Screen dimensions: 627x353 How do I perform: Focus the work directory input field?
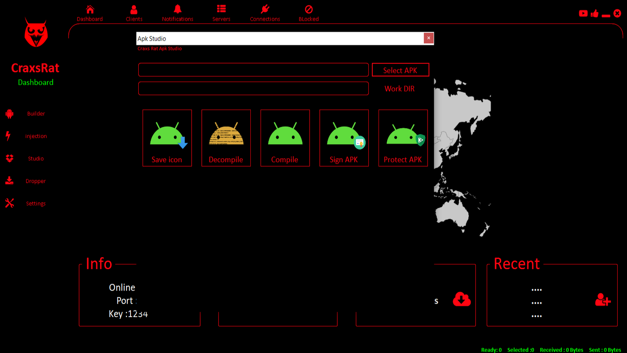click(x=254, y=89)
